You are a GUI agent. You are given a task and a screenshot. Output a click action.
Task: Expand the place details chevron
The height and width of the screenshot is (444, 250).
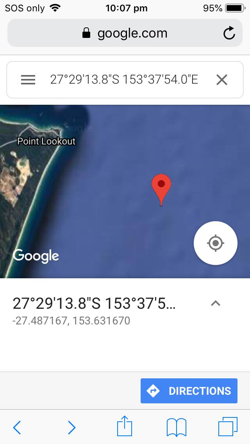tap(216, 304)
